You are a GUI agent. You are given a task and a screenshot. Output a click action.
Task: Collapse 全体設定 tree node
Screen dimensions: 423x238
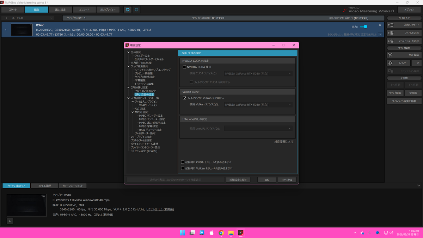tap(129, 52)
